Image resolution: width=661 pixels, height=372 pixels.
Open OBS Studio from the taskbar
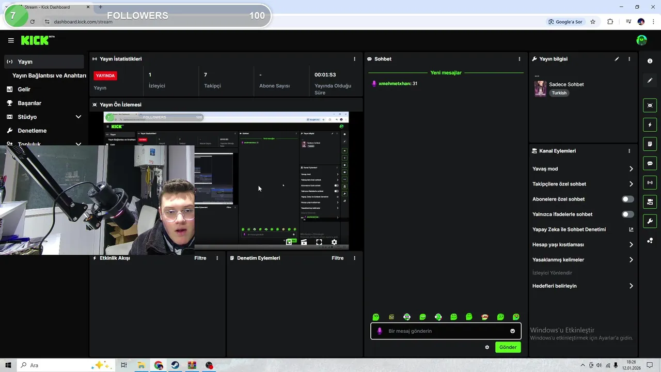(x=209, y=365)
